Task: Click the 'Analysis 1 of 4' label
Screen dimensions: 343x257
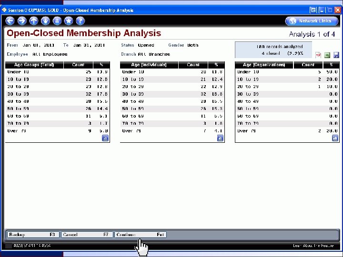Action: (312, 34)
